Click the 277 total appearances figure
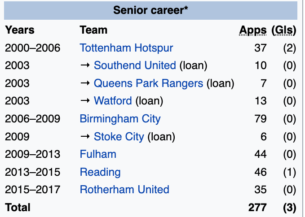 pos(257,208)
